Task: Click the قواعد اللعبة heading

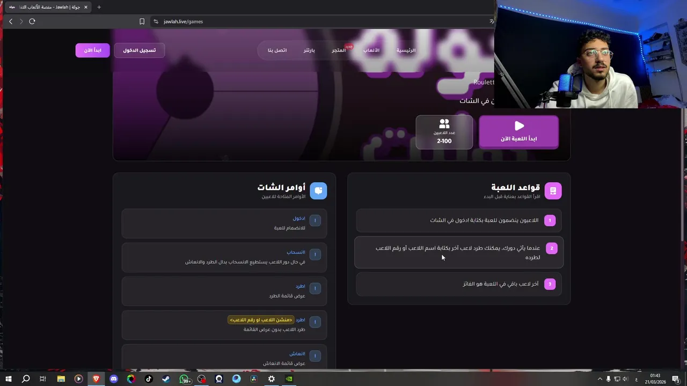Action: pos(515,187)
